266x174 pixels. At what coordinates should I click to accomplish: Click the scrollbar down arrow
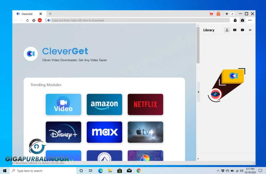pos(198,159)
